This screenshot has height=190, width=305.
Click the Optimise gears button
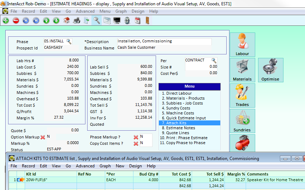click(270, 70)
